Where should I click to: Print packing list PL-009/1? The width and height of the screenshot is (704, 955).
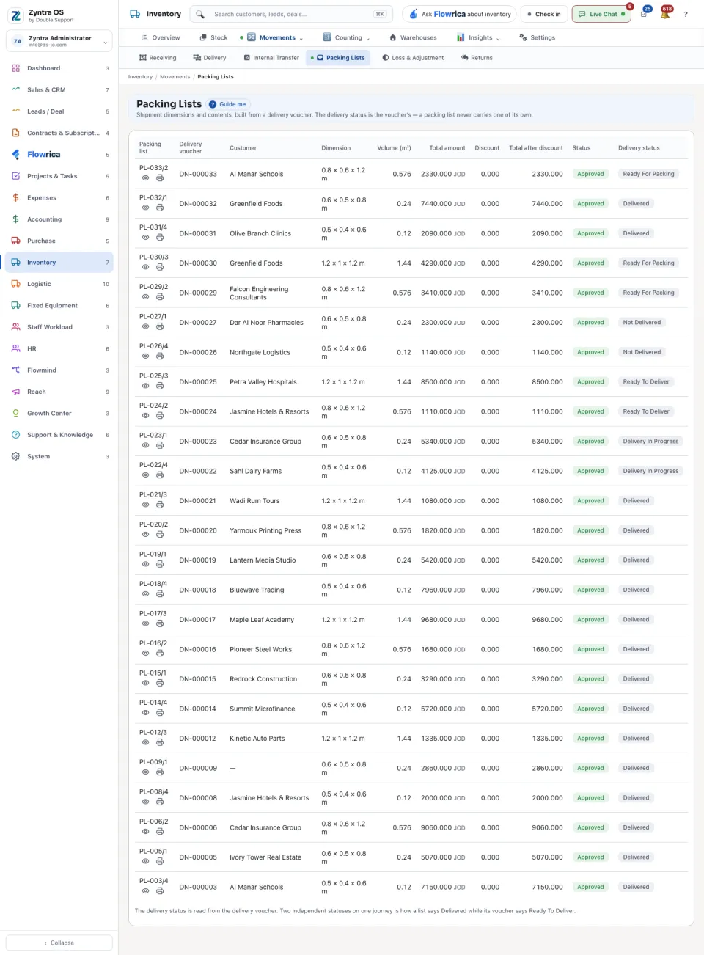[x=160, y=772]
